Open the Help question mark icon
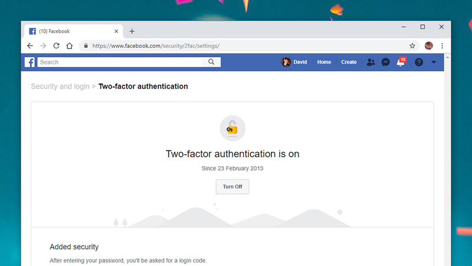This screenshot has width=472, height=266. coord(419,62)
